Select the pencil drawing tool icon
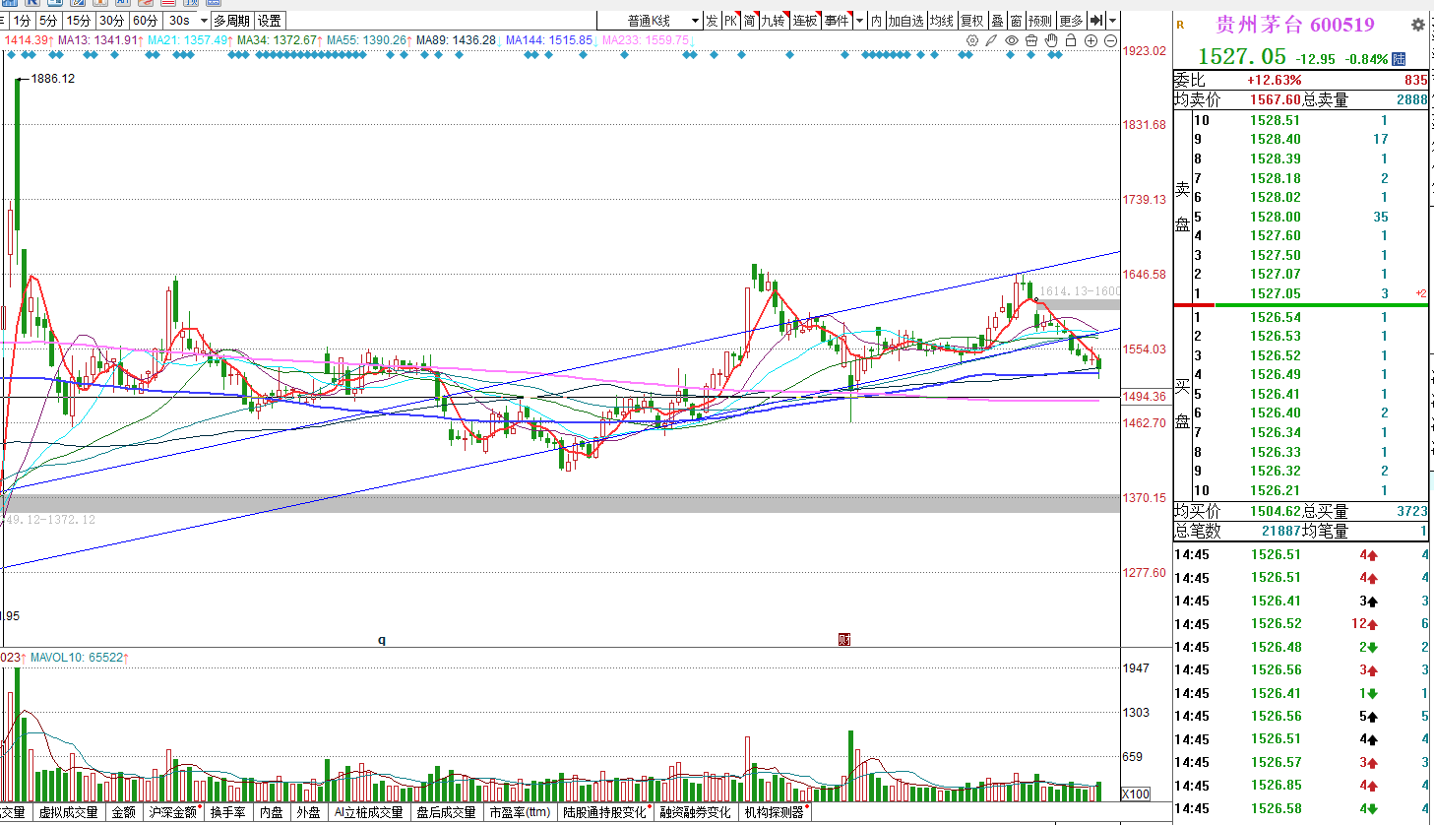1434x825 pixels. pyautogui.click(x=992, y=40)
